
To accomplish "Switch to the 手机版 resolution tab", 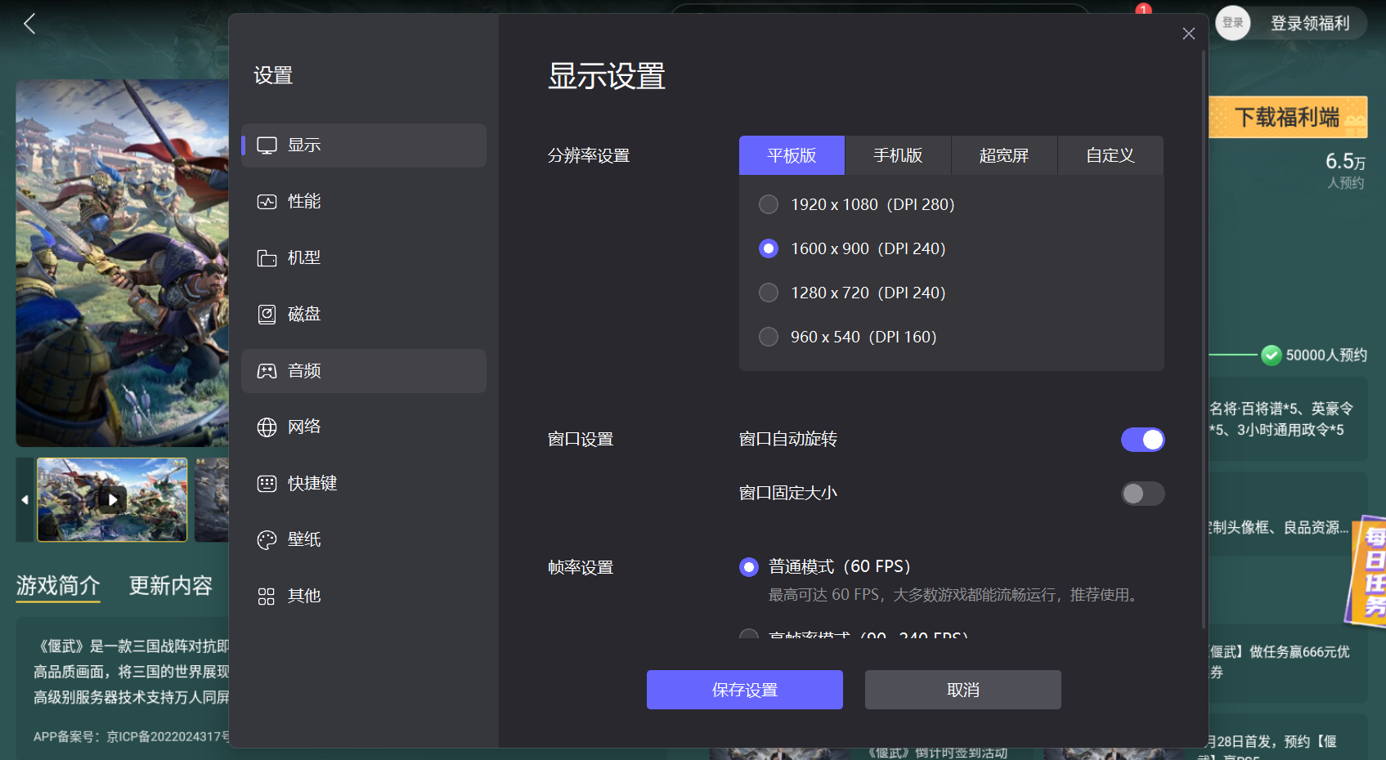I will (x=898, y=155).
